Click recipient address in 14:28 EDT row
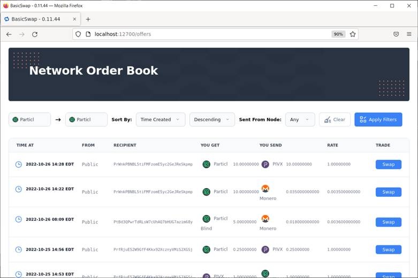The image size is (418, 278). point(153,164)
